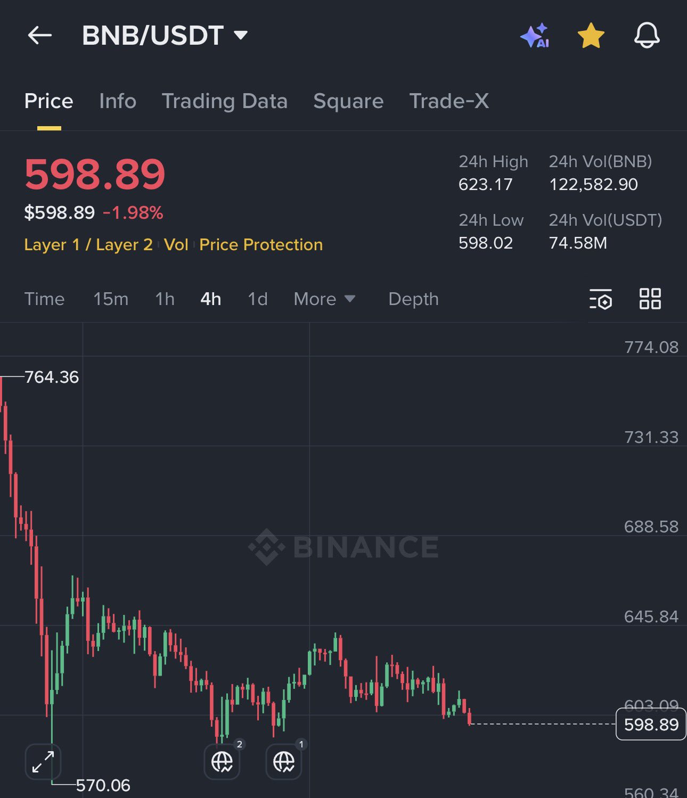Select the 1d chart interval
The height and width of the screenshot is (798, 687).
[x=258, y=299]
